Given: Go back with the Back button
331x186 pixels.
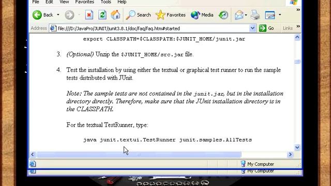Looking at the screenshot, I should click(43, 15).
